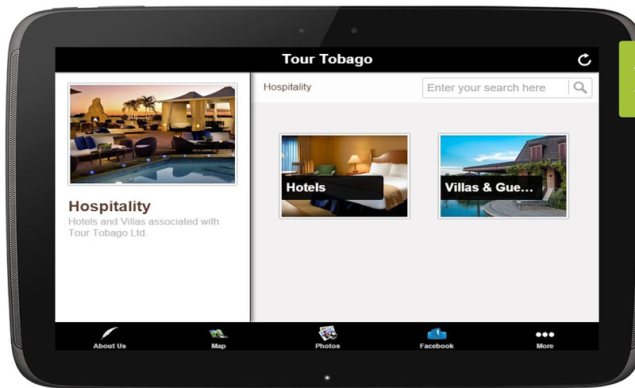Viewport: 635px width, 388px height.
Task: Open the Facebook icon
Action: coord(437,334)
